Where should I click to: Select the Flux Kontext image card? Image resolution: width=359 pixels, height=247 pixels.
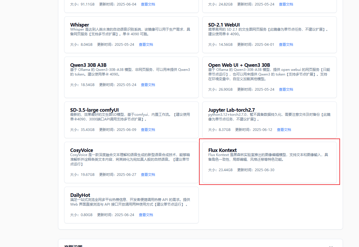269,162
